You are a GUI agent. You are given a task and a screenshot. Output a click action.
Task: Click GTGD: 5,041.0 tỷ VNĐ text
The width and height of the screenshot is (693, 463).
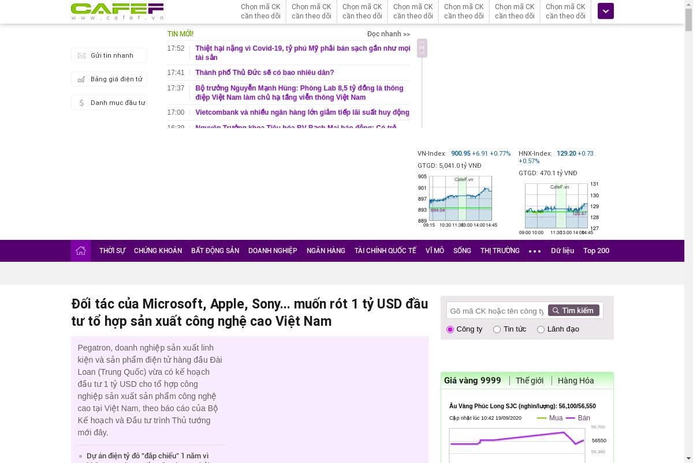coord(449,165)
